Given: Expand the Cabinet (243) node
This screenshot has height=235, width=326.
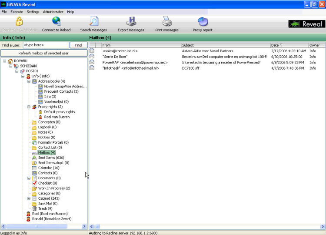Looking at the screenshot, I should point(29,198).
